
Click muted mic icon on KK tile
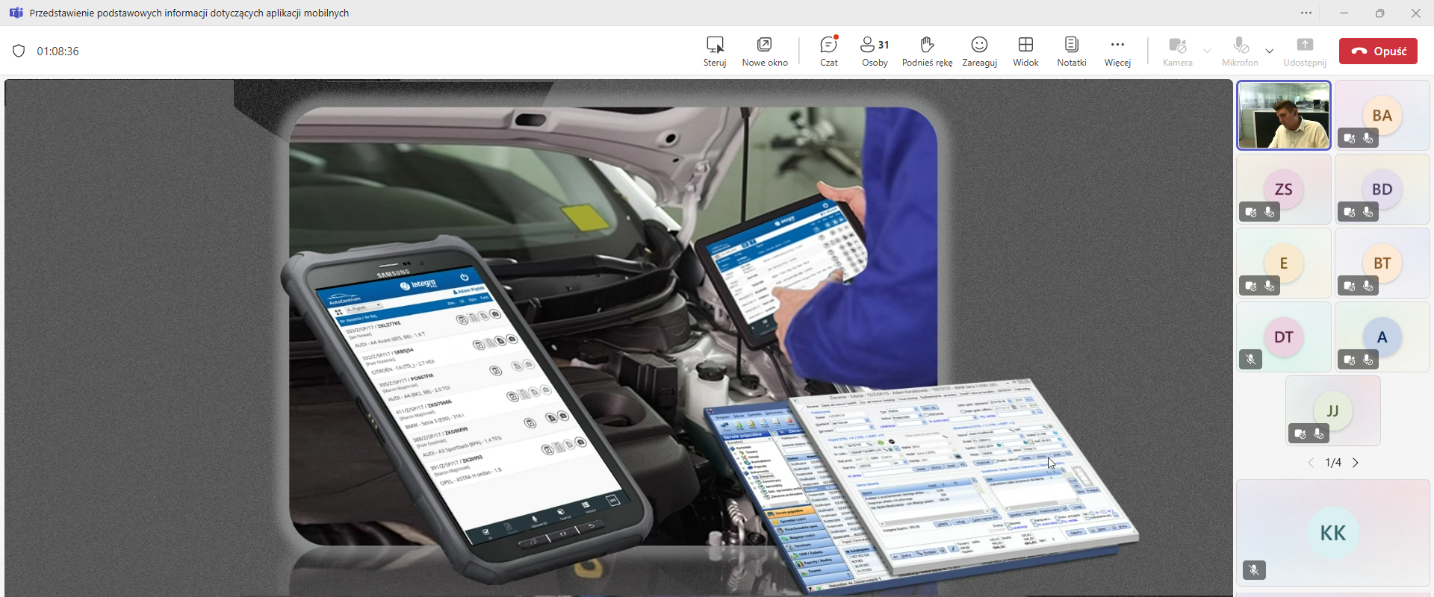(1255, 571)
